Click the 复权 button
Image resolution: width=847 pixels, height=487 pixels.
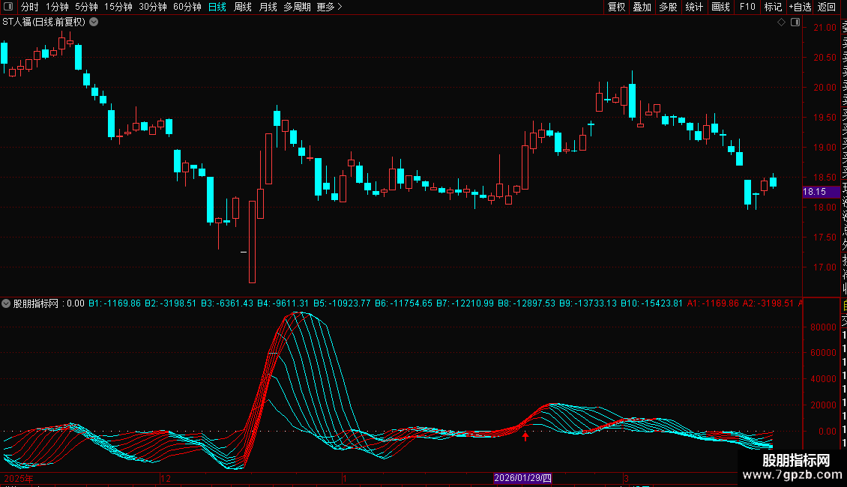[x=616, y=7]
